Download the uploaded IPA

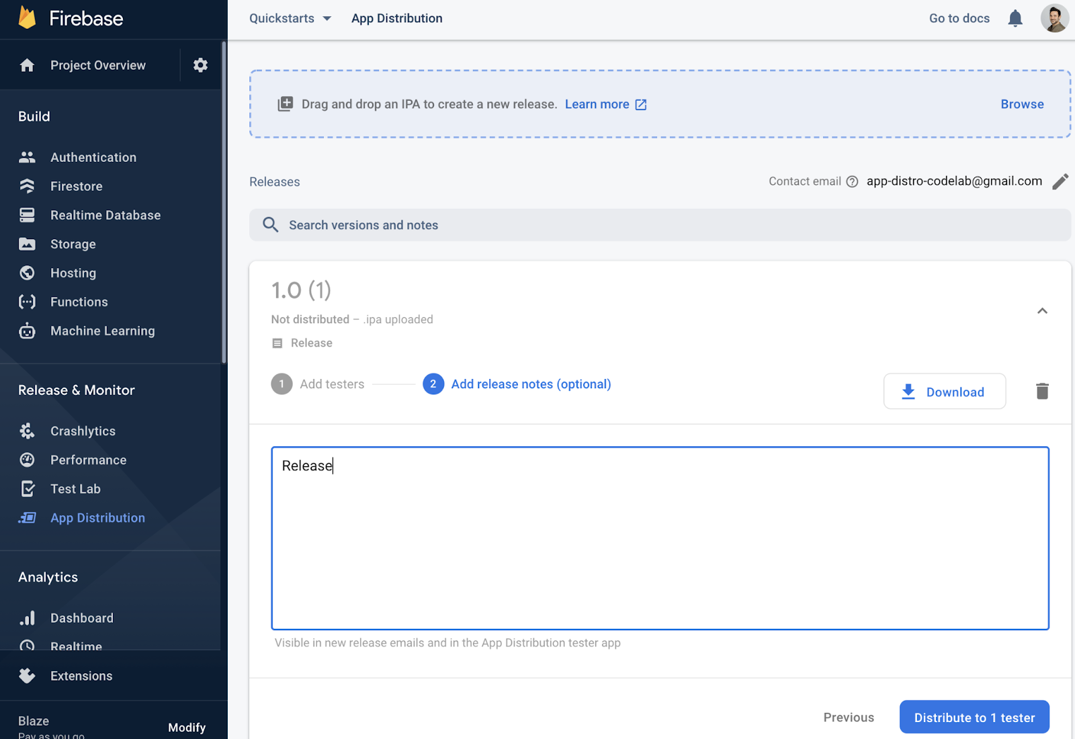pos(944,392)
